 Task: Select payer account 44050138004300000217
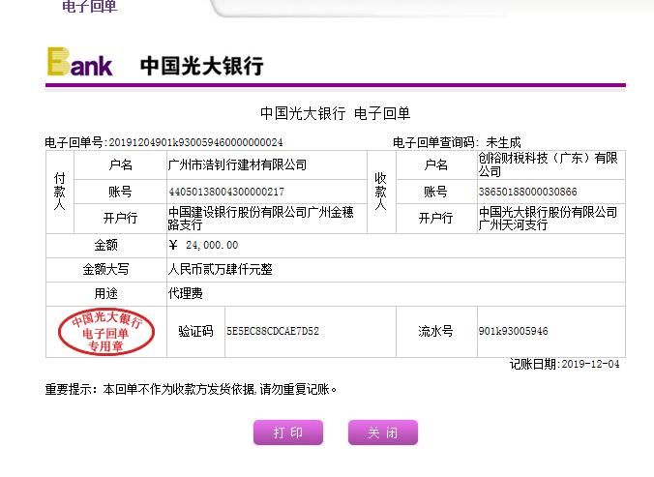(x=226, y=192)
